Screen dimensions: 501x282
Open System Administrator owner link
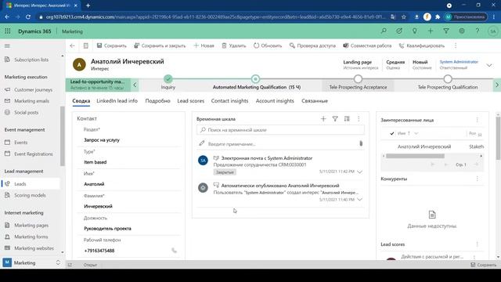pyautogui.click(x=459, y=62)
